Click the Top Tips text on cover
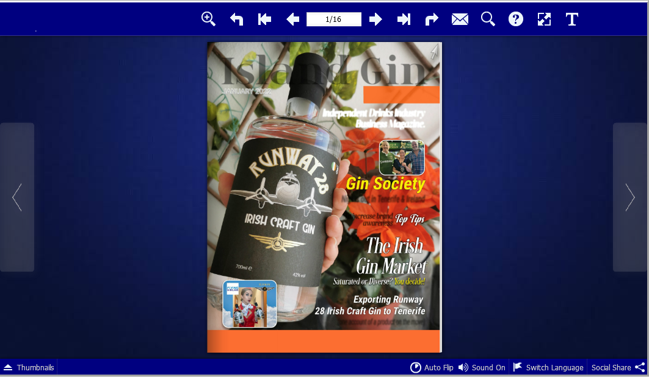Viewport: 649px width, 377px height. click(410, 219)
